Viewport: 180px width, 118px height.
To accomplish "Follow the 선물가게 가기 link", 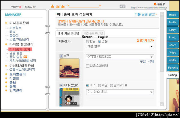I will (145, 40).
